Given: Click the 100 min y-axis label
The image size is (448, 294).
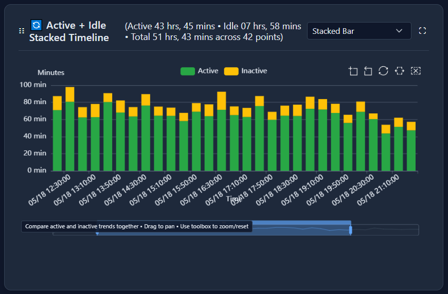Looking at the screenshot, I should (x=33, y=85).
